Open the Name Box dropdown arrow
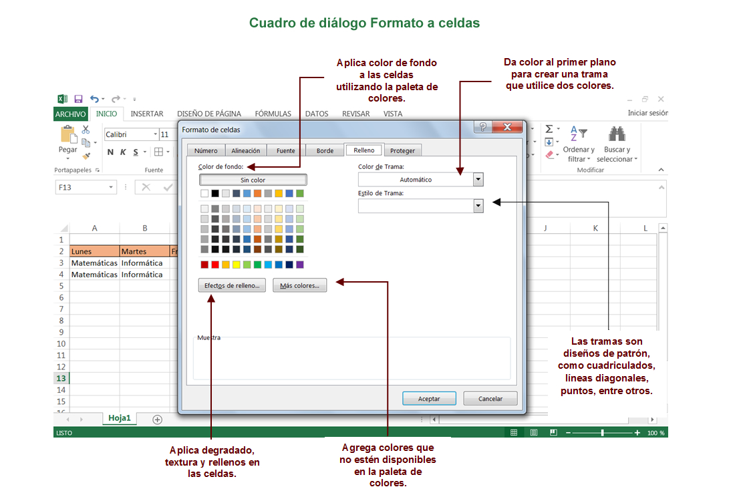The height and width of the screenshot is (493, 735). click(x=111, y=188)
